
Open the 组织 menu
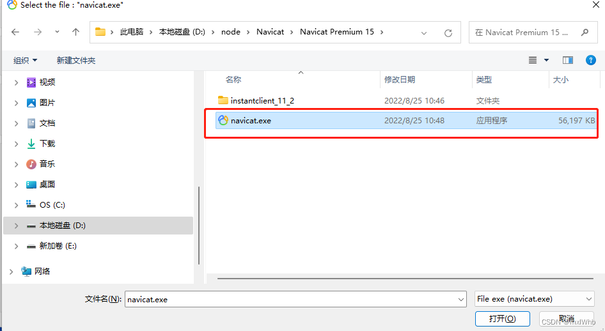coord(26,60)
